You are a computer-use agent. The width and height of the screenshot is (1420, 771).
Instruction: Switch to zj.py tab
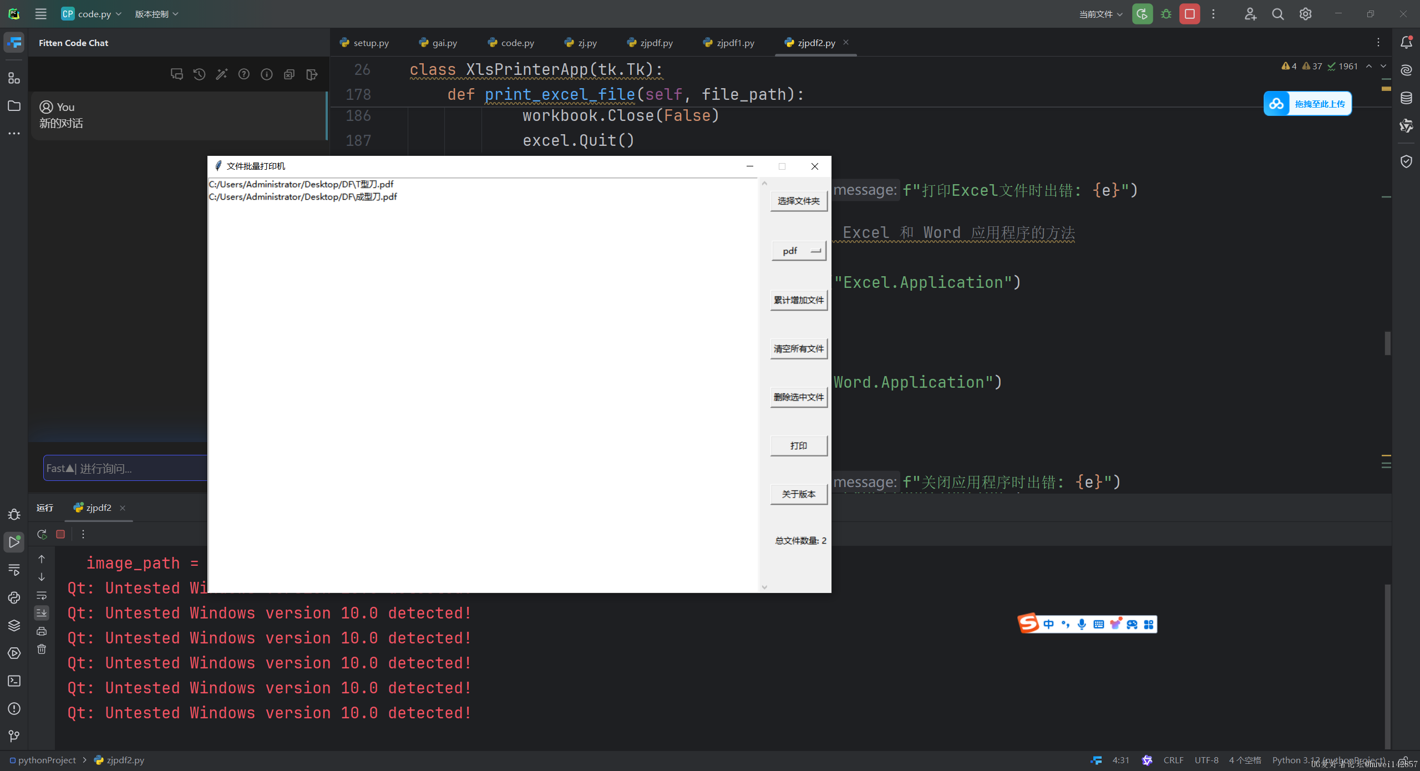click(581, 43)
